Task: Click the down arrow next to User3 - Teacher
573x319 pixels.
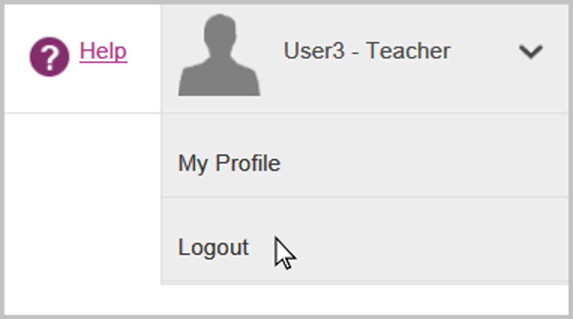Action: (531, 51)
